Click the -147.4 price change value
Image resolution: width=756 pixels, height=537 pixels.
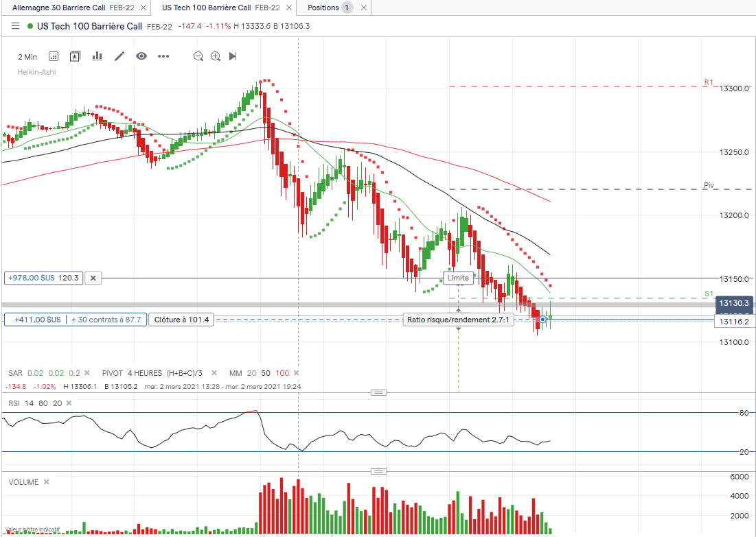(x=190, y=26)
